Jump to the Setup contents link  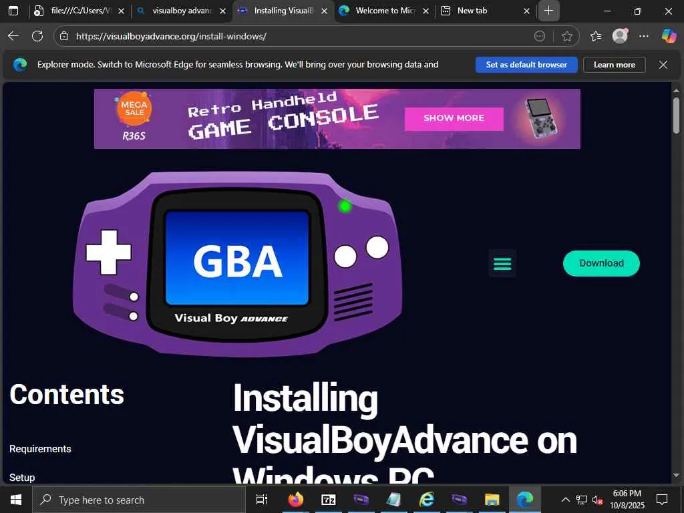pyautogui.click(x=22, y=477)
